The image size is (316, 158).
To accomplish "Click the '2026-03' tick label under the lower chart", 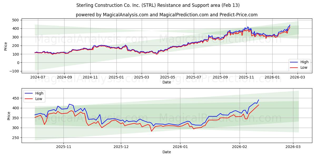I will pyautogui.click(x=293, y=147).
